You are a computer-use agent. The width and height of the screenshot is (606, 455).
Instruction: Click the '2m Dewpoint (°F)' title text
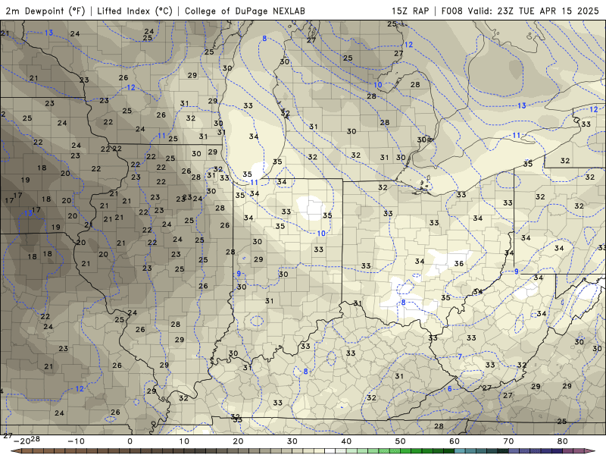tap(45, 11)
